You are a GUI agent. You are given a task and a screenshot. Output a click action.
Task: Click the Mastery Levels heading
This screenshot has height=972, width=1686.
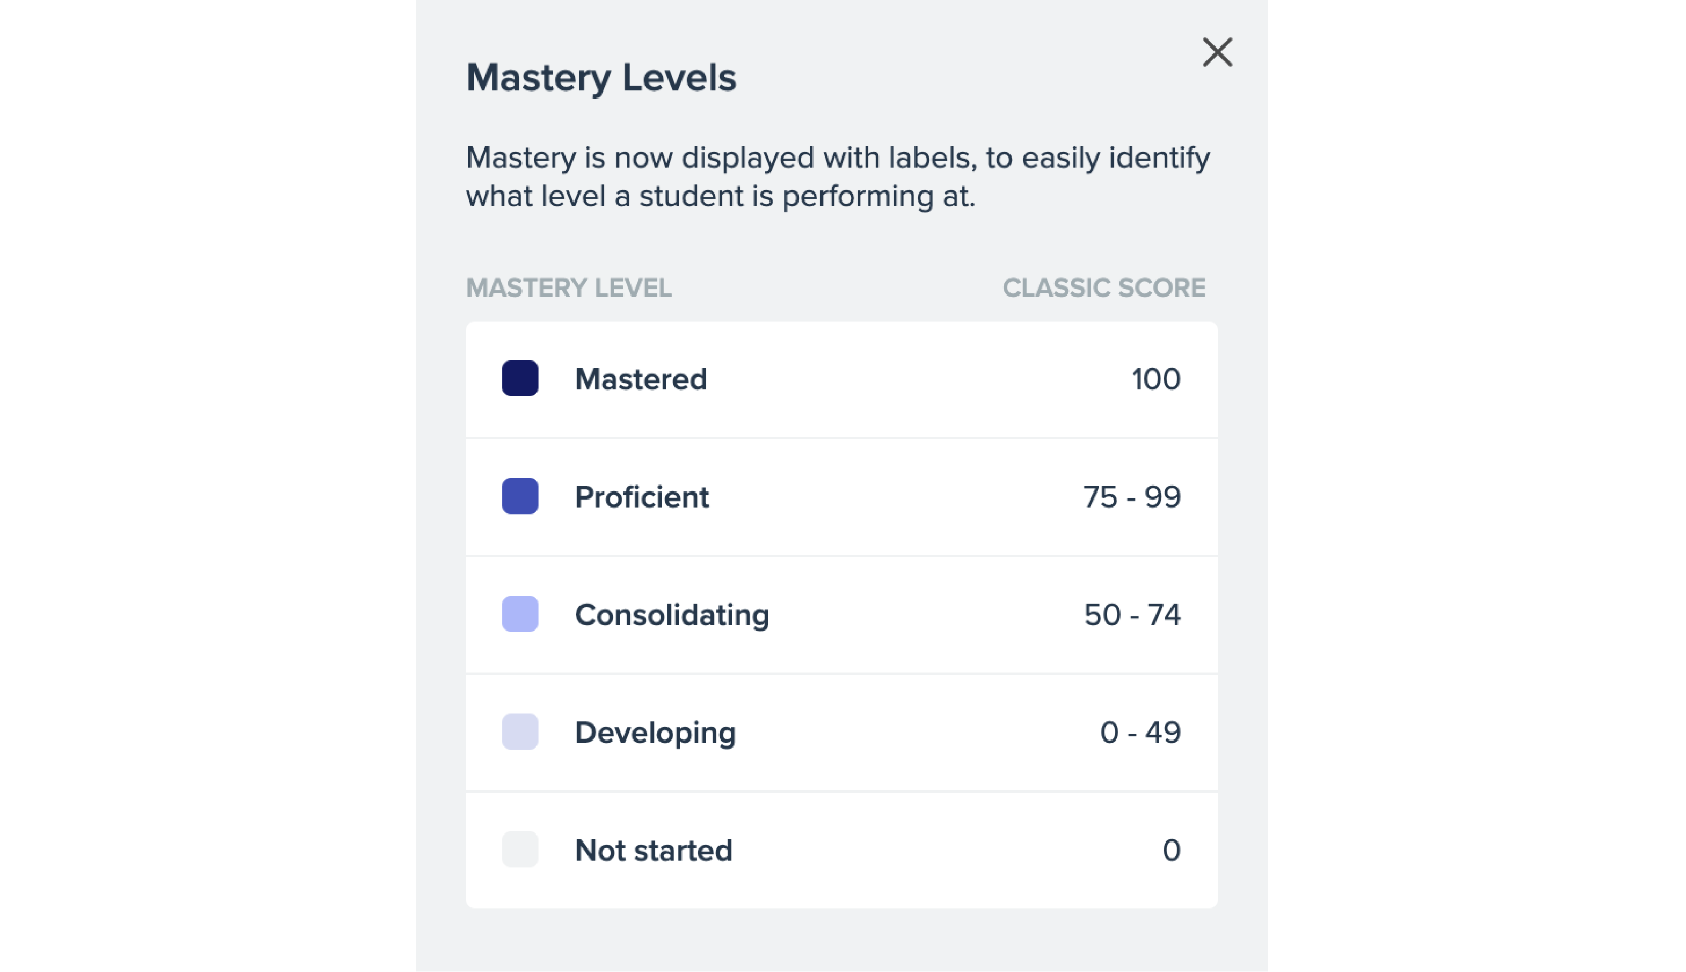(x=601, y=78)
